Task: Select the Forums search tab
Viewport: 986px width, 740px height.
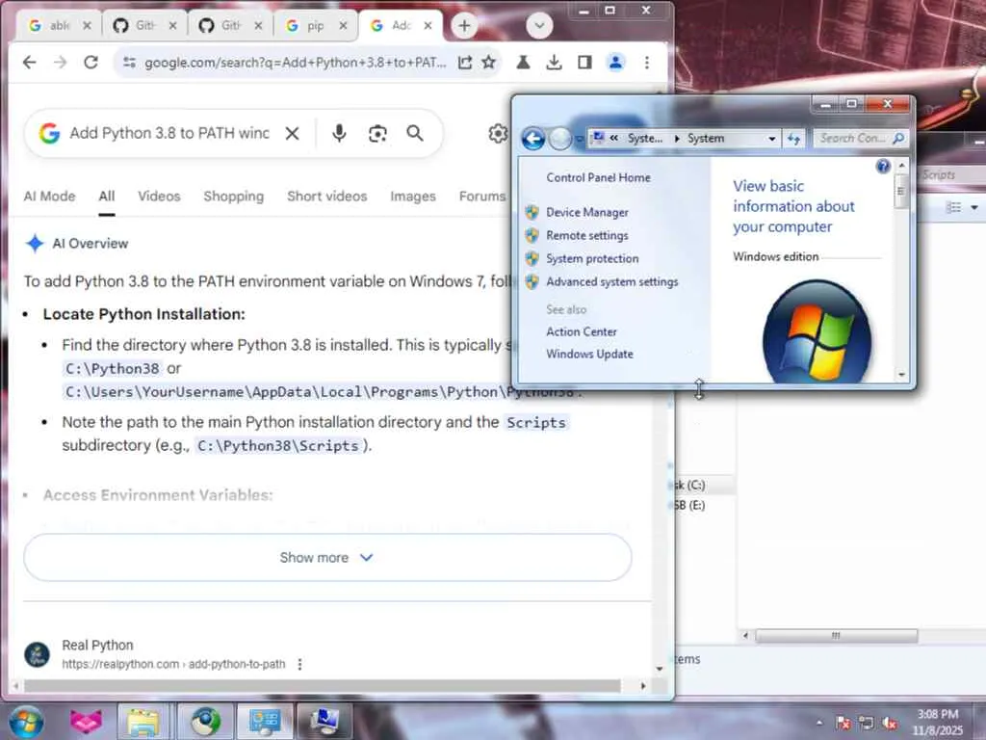Action: pos(482,197)
